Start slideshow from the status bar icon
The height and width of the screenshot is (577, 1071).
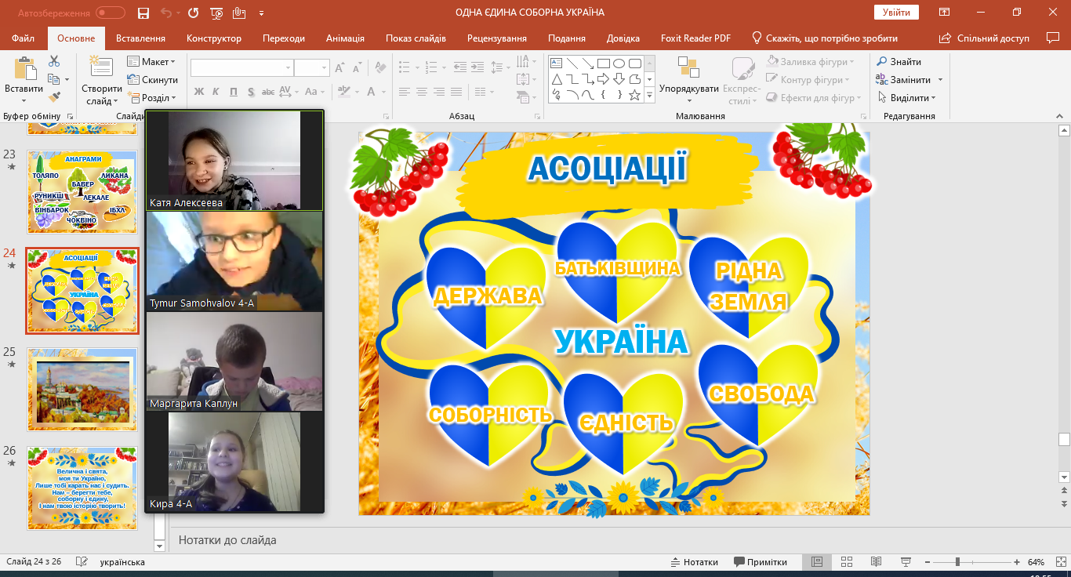point(906,562)
